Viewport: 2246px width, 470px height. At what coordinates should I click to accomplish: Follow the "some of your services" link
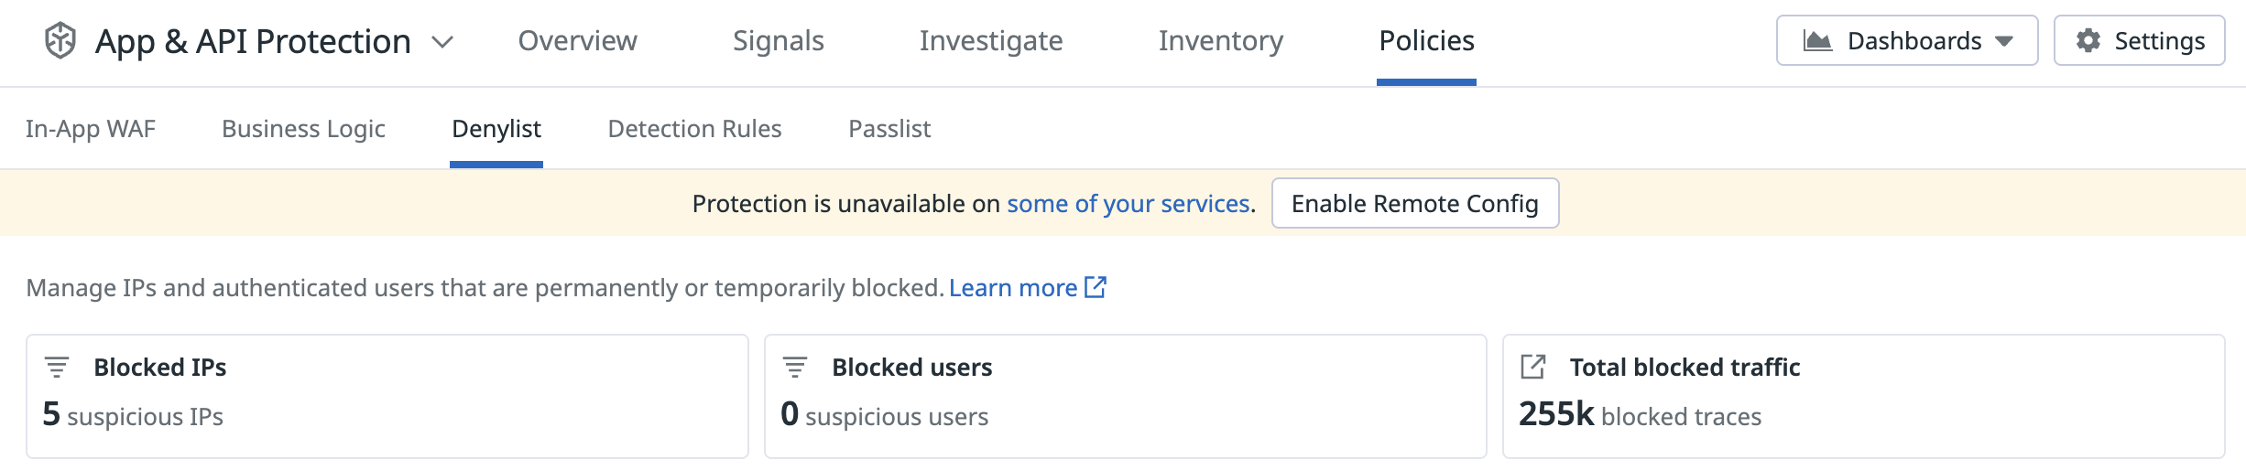1128,204
